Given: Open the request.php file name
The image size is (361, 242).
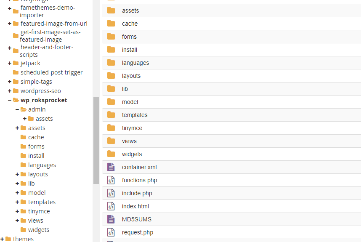Looking at the screenshot, I should [138, 232].
